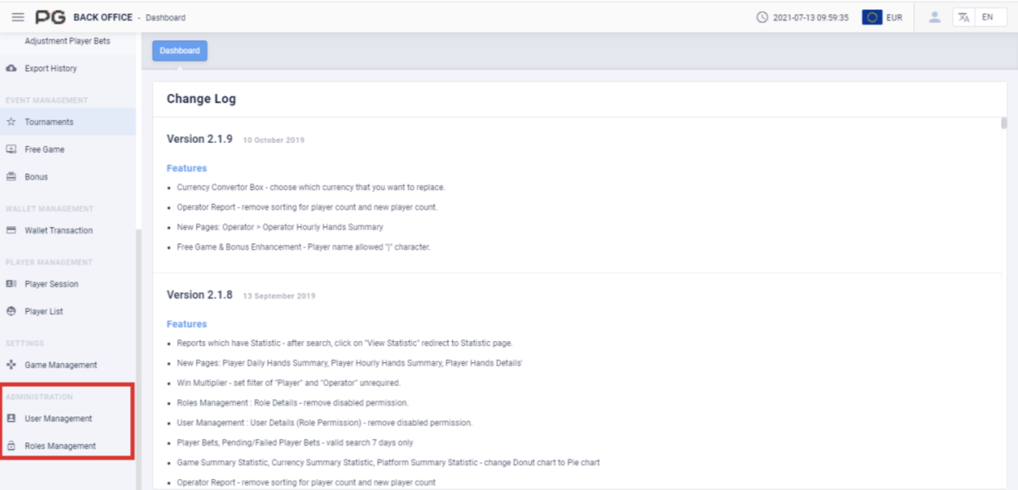Click the Export History cloud icon
Viewport: 1018px width, 490px height.
pos(11,69)
